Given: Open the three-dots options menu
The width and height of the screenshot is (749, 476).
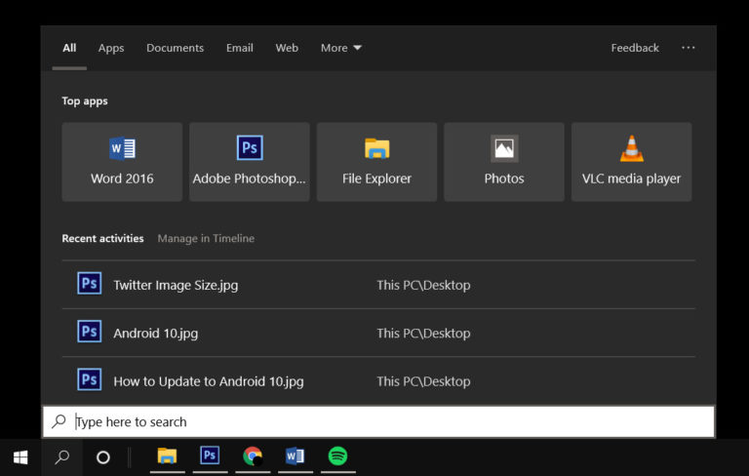Looking at the screenshot, I should (689, 48).
